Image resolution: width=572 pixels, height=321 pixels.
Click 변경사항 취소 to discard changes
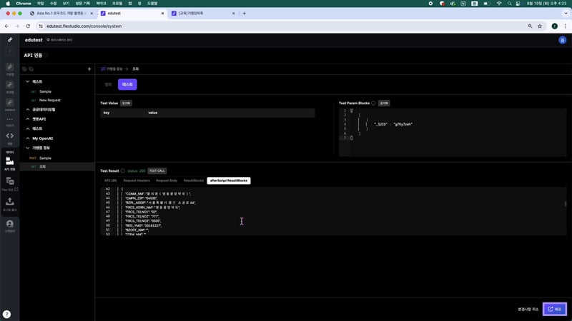(x=527, y=309)
